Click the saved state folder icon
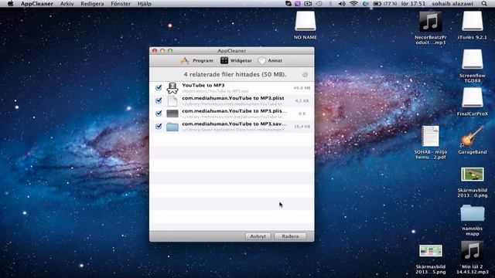 [172, 127]
